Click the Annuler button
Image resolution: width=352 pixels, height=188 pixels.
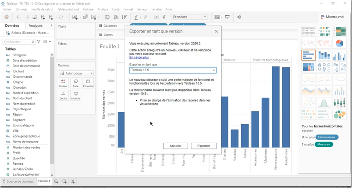point(175,146)
